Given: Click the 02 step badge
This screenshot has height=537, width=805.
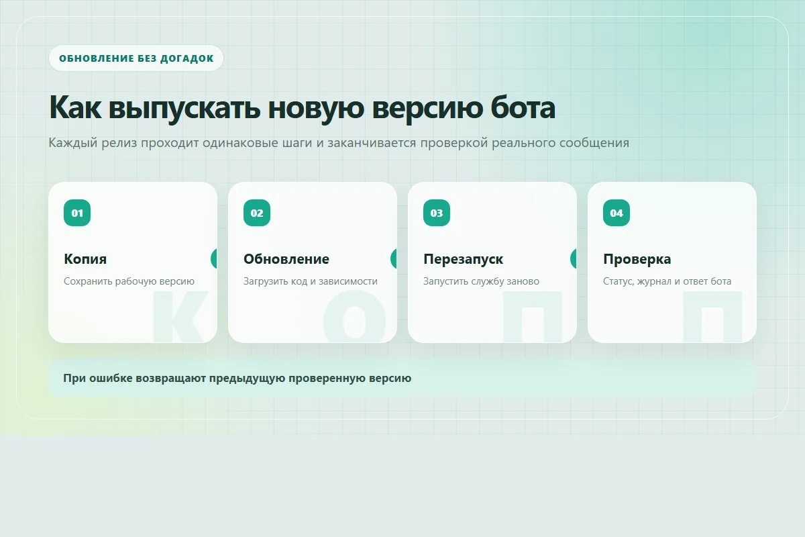Looking at the screenshot, I should coord(257,213).
